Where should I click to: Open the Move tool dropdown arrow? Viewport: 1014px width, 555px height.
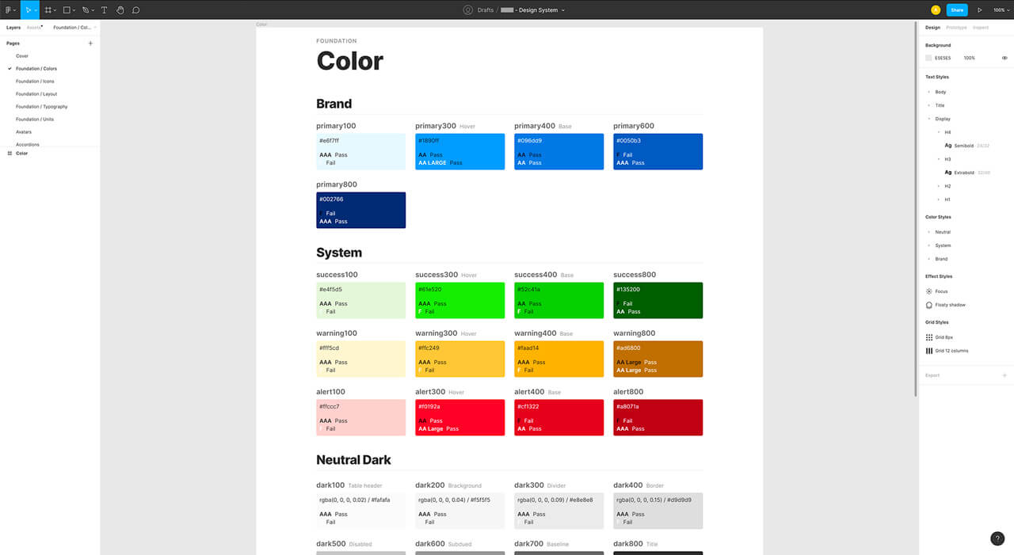tap(36, 10)
